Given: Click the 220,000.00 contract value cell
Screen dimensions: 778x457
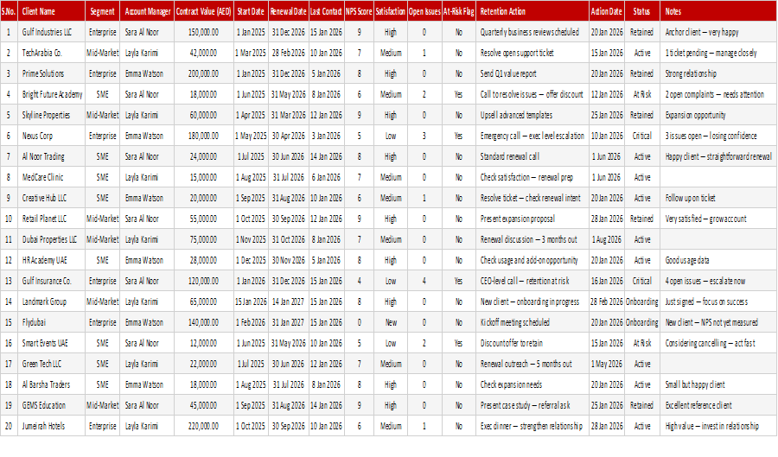Looking at the screenshot, I should [204, 426].
